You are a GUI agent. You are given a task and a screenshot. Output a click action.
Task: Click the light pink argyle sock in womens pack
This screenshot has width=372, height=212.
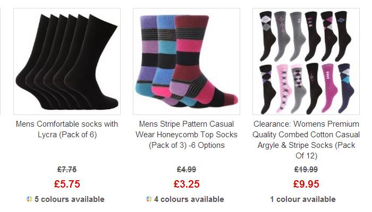284,88
